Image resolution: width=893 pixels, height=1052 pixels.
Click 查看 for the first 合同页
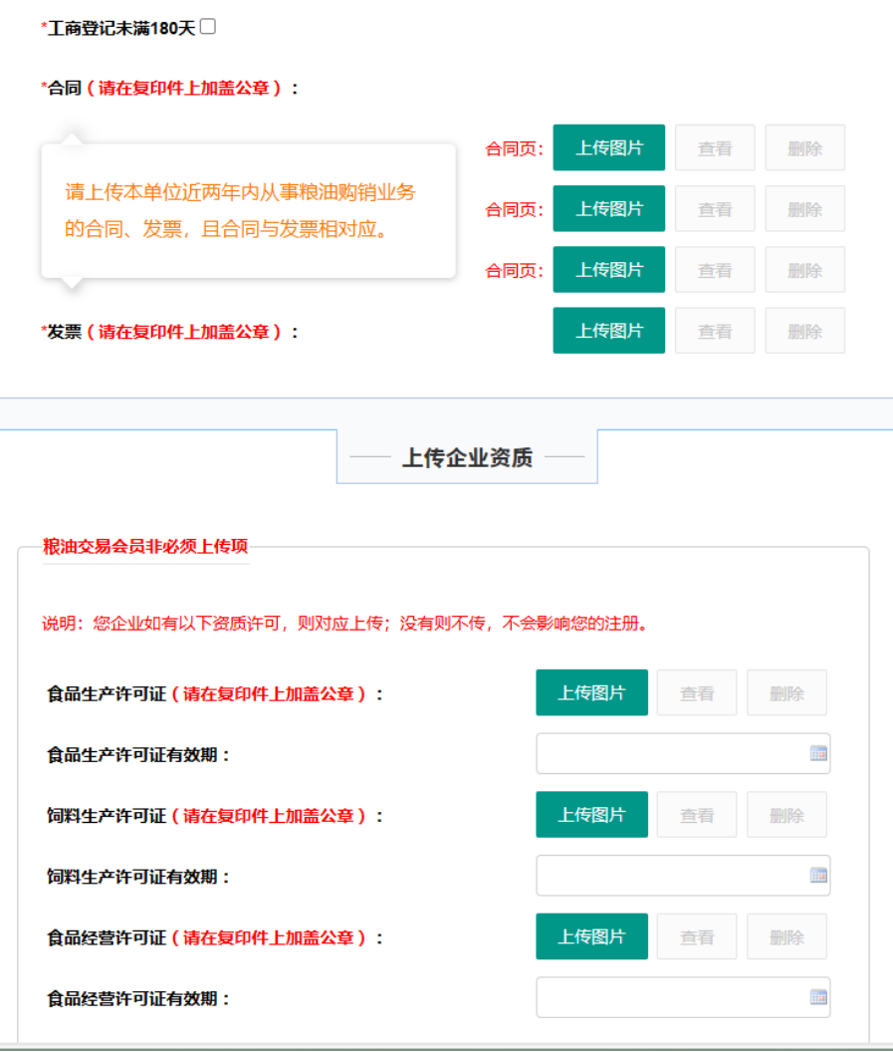[715, 148]
